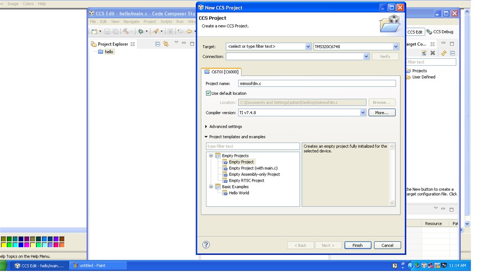Open the Colors menu in Paint
Viewport: 499px width, 280px height.
coord(28,4)
